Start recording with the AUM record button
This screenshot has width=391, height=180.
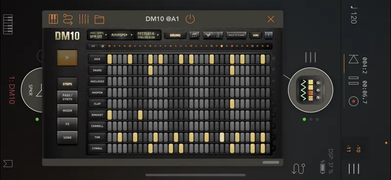pyautogui.click(x=353, y=101)
